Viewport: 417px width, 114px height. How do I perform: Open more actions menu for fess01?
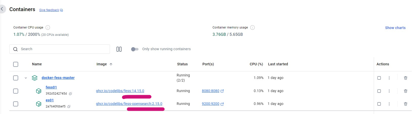click(389, 91)
